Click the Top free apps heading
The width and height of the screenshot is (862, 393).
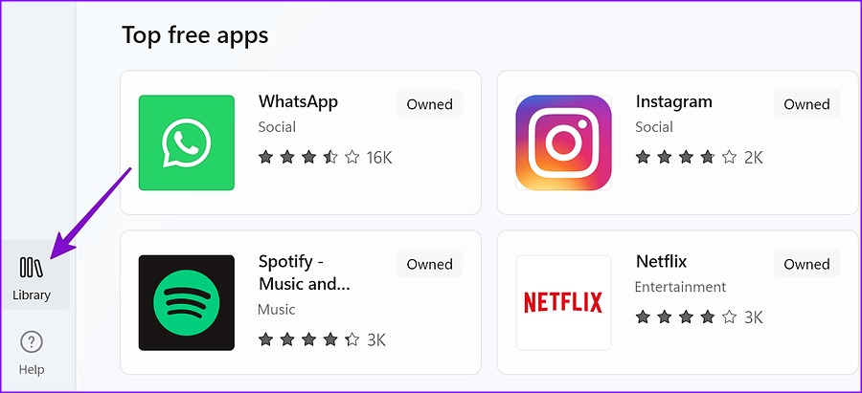pos(195,35)
